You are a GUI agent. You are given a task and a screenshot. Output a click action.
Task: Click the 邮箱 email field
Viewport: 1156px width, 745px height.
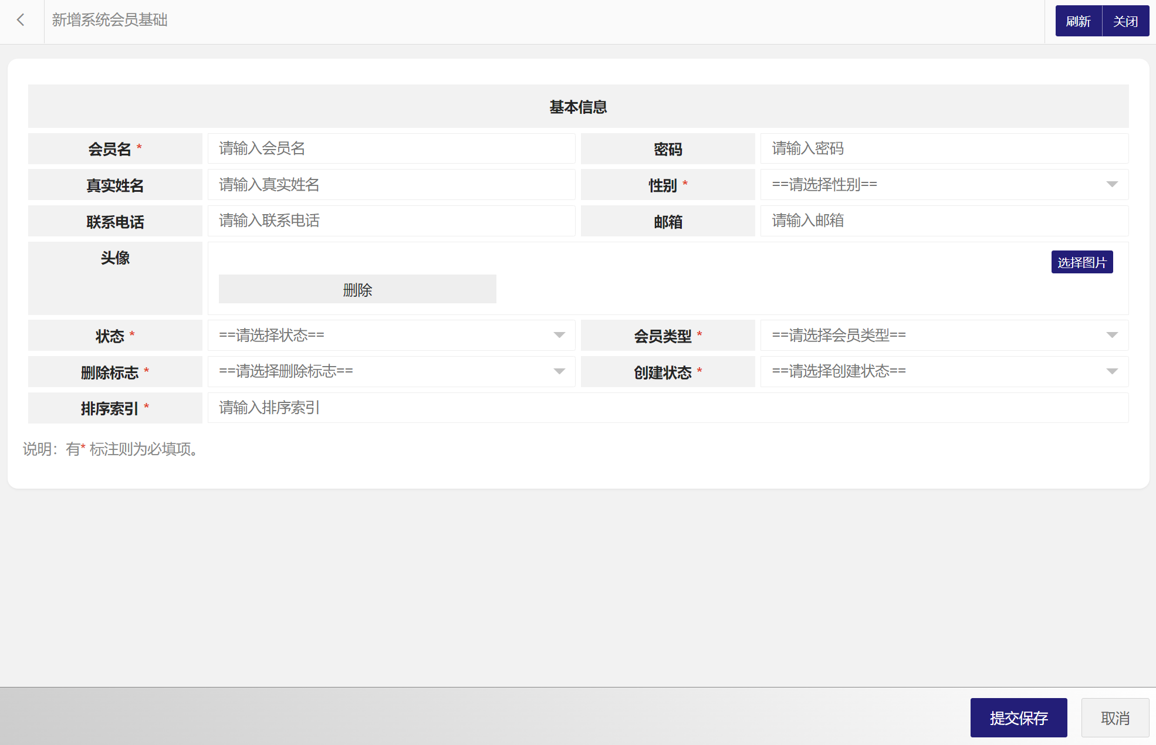click(x=944, y=221)
